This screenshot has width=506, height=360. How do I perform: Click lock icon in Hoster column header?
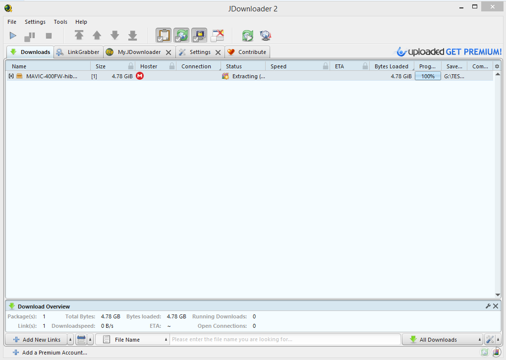click(172, 66)
